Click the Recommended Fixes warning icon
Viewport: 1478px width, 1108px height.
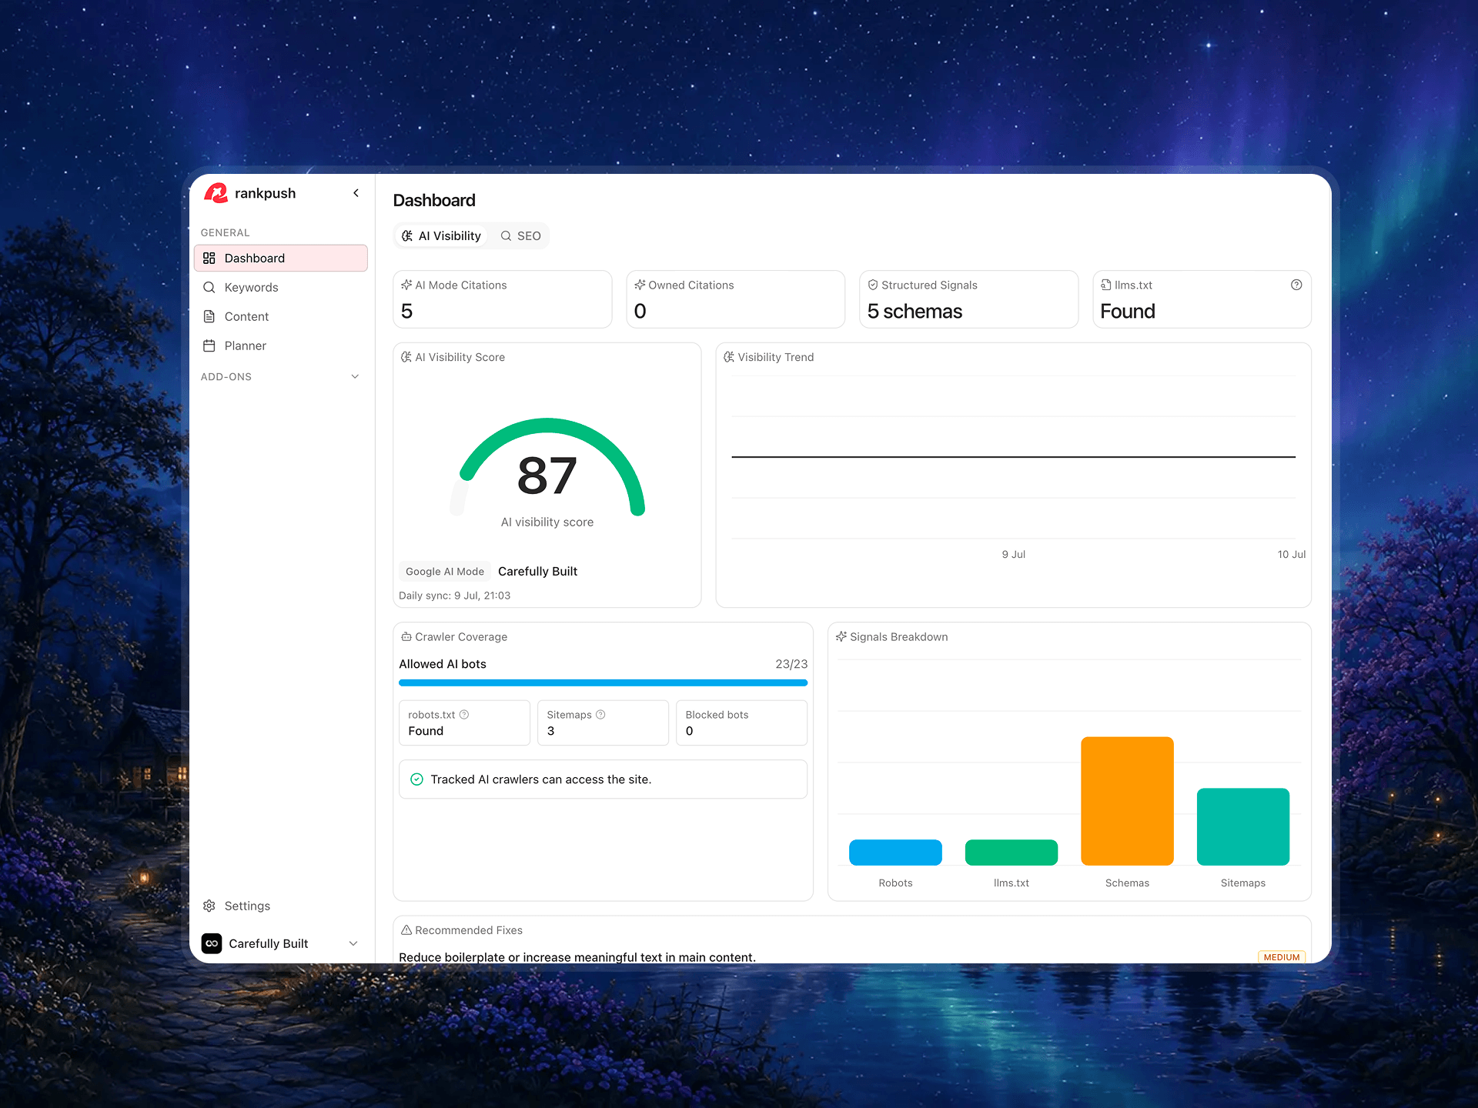(x=406, y=930)
